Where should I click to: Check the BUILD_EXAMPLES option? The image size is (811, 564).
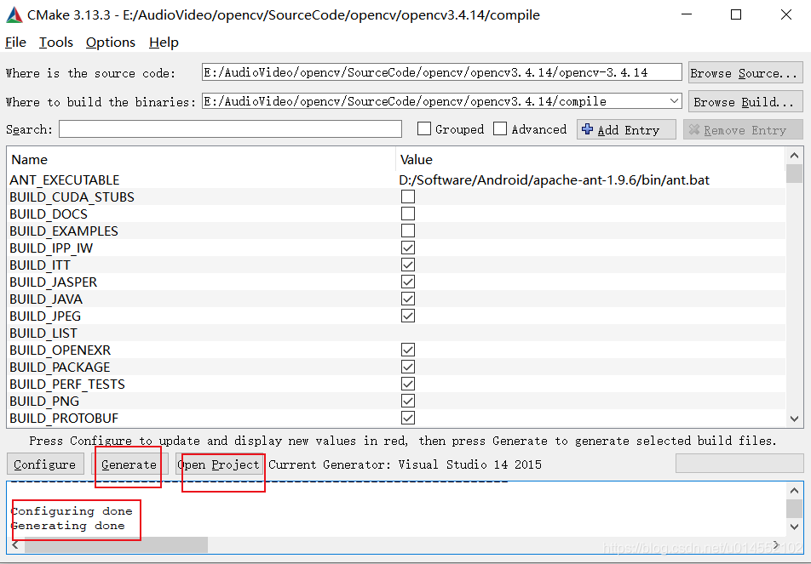(x=408, y=231)
